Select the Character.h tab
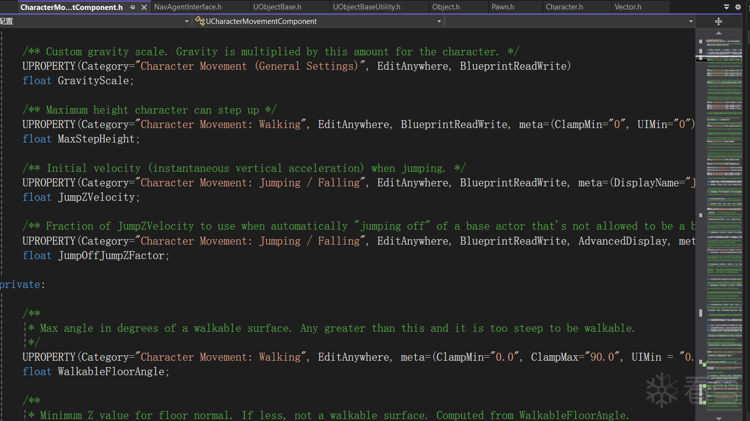Image resolution: width=750 pixels, height=421 pixels. (564, 7)
